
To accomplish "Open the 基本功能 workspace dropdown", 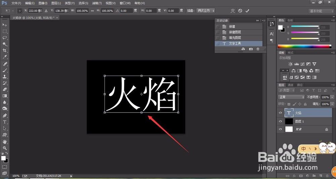I will click(x=321, y=11).
